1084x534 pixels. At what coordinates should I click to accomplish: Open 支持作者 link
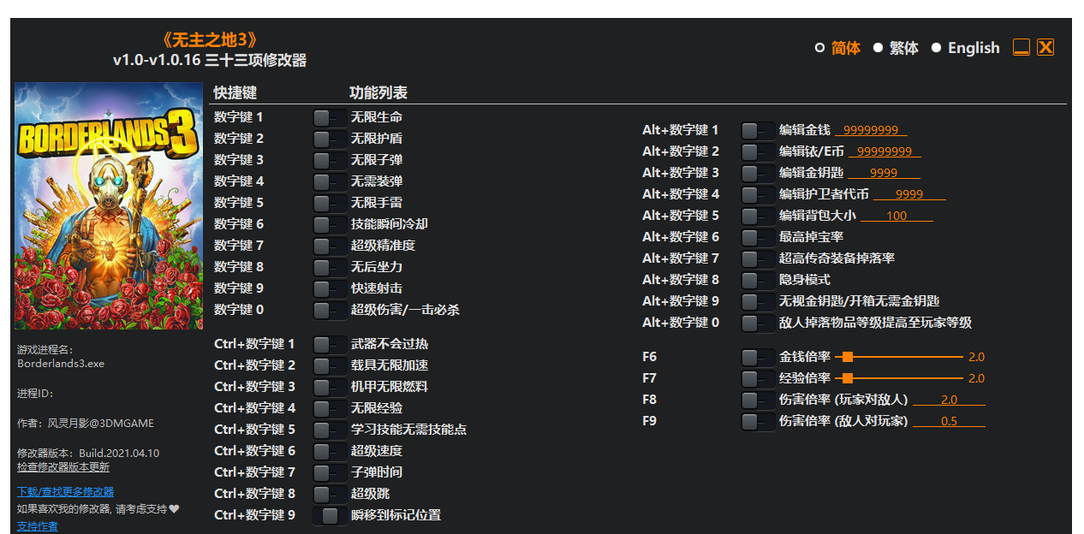[x=38, y=526]
